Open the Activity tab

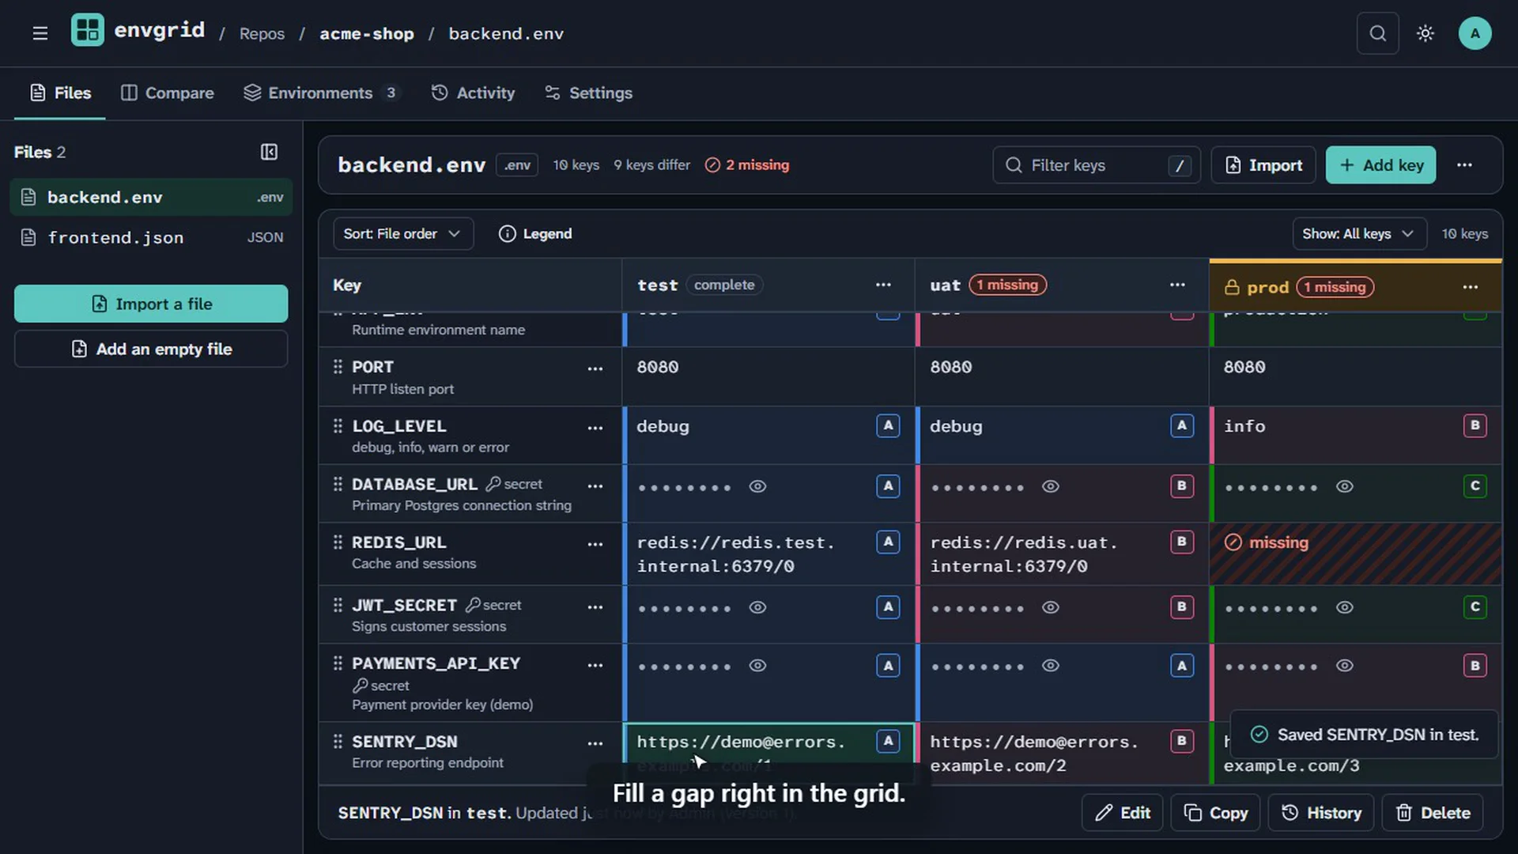tap(473, 93)
